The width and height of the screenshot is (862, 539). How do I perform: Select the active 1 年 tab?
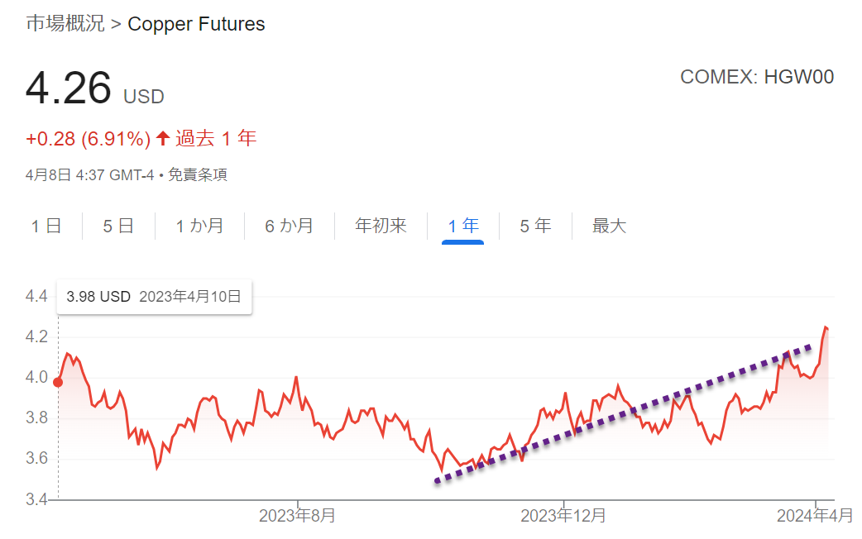pos(463,226)
